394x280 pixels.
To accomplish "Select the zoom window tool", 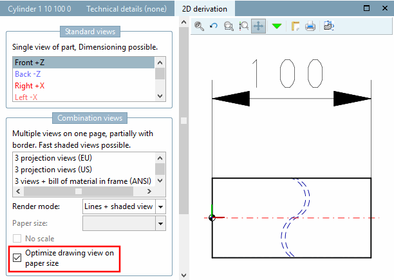I will 229,26.
